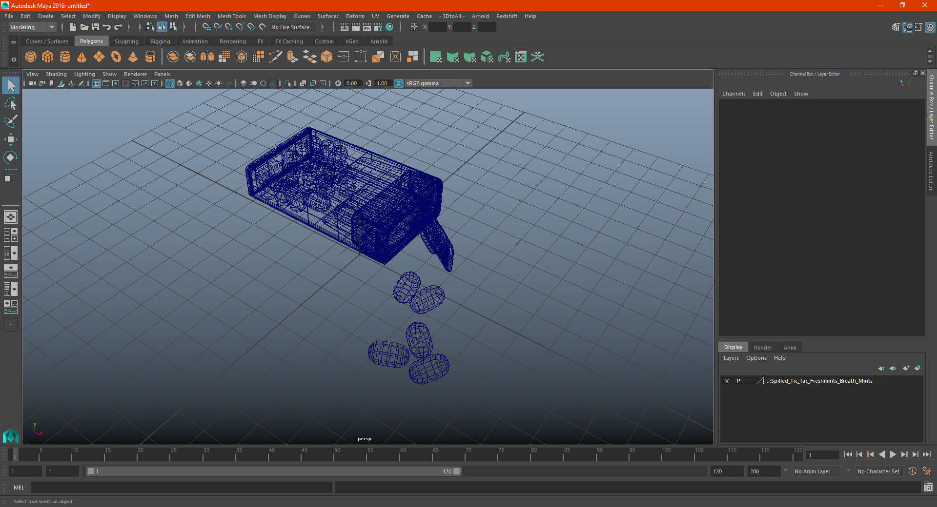937x507 pixels.
Task: Go to end of playback range
Action: click(x=926, y=454)
